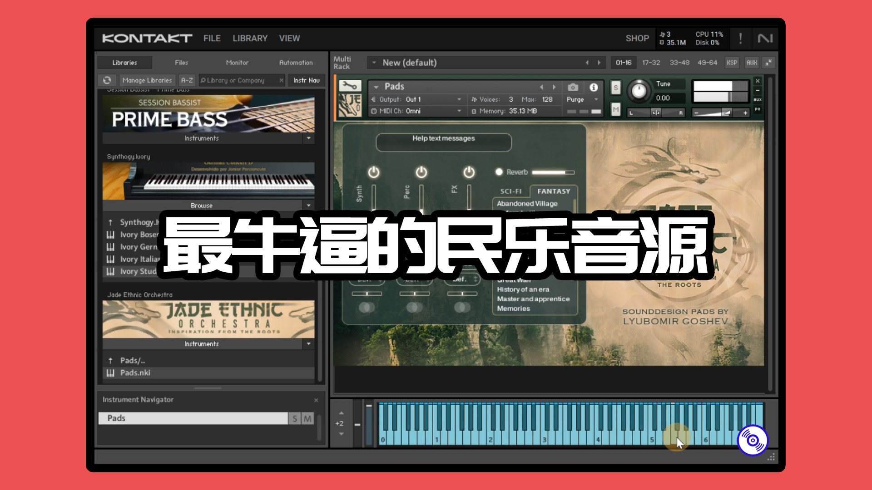Shift keyboard octave down arrow
Image resolution: width=872 pixels, height=490 pixels.
tap(342, 434)
